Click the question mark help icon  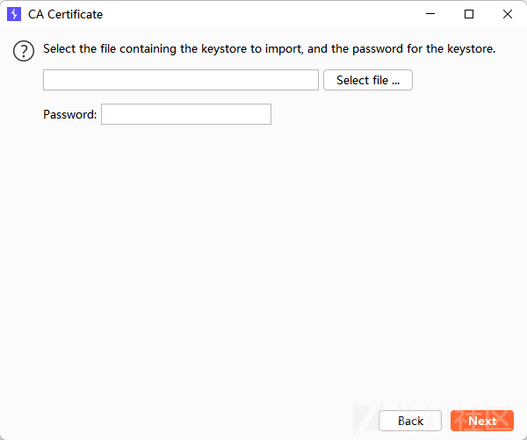click(x=24, y=50)
